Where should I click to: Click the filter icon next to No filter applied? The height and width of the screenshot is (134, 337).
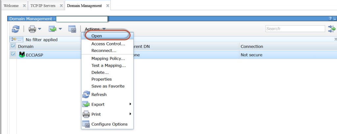(13, 39)
